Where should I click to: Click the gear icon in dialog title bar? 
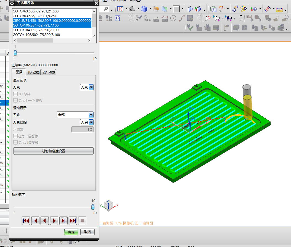coord(12,3)
